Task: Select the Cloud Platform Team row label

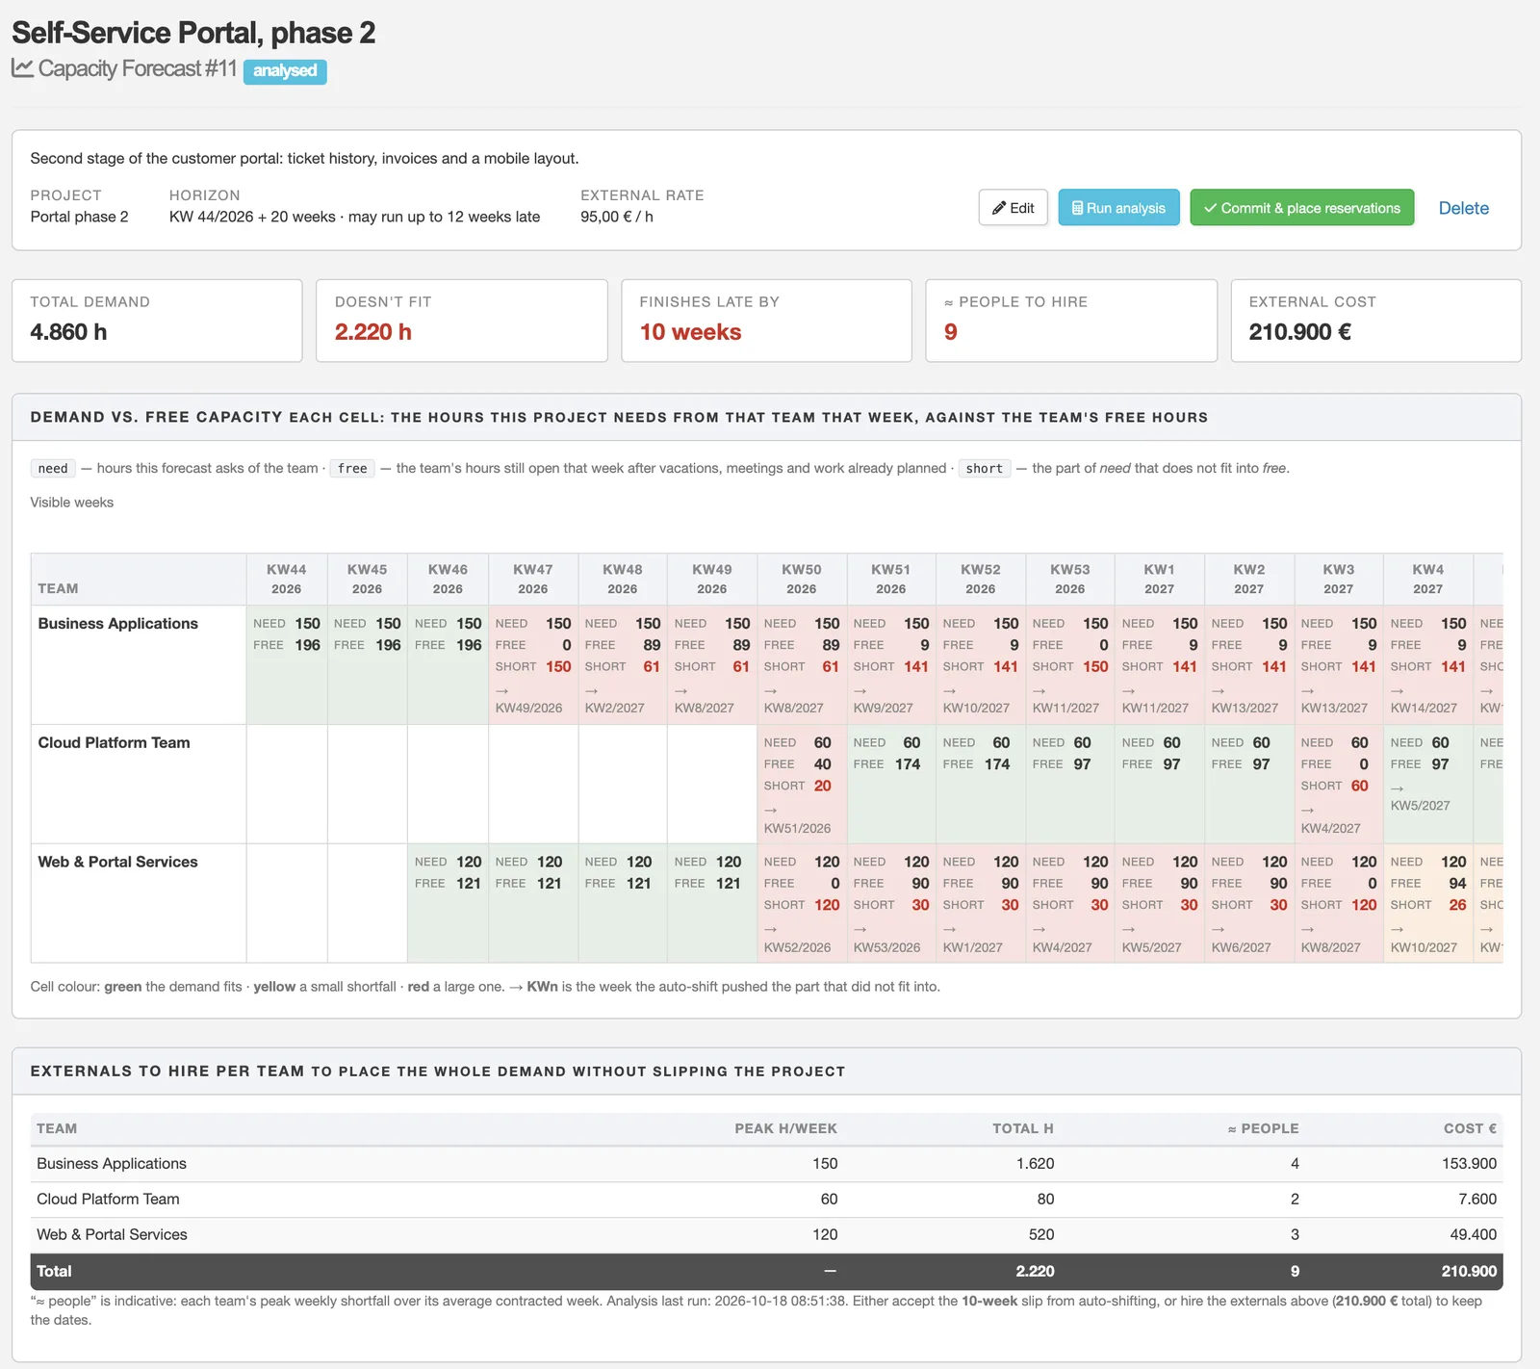Action: point(114,742)
